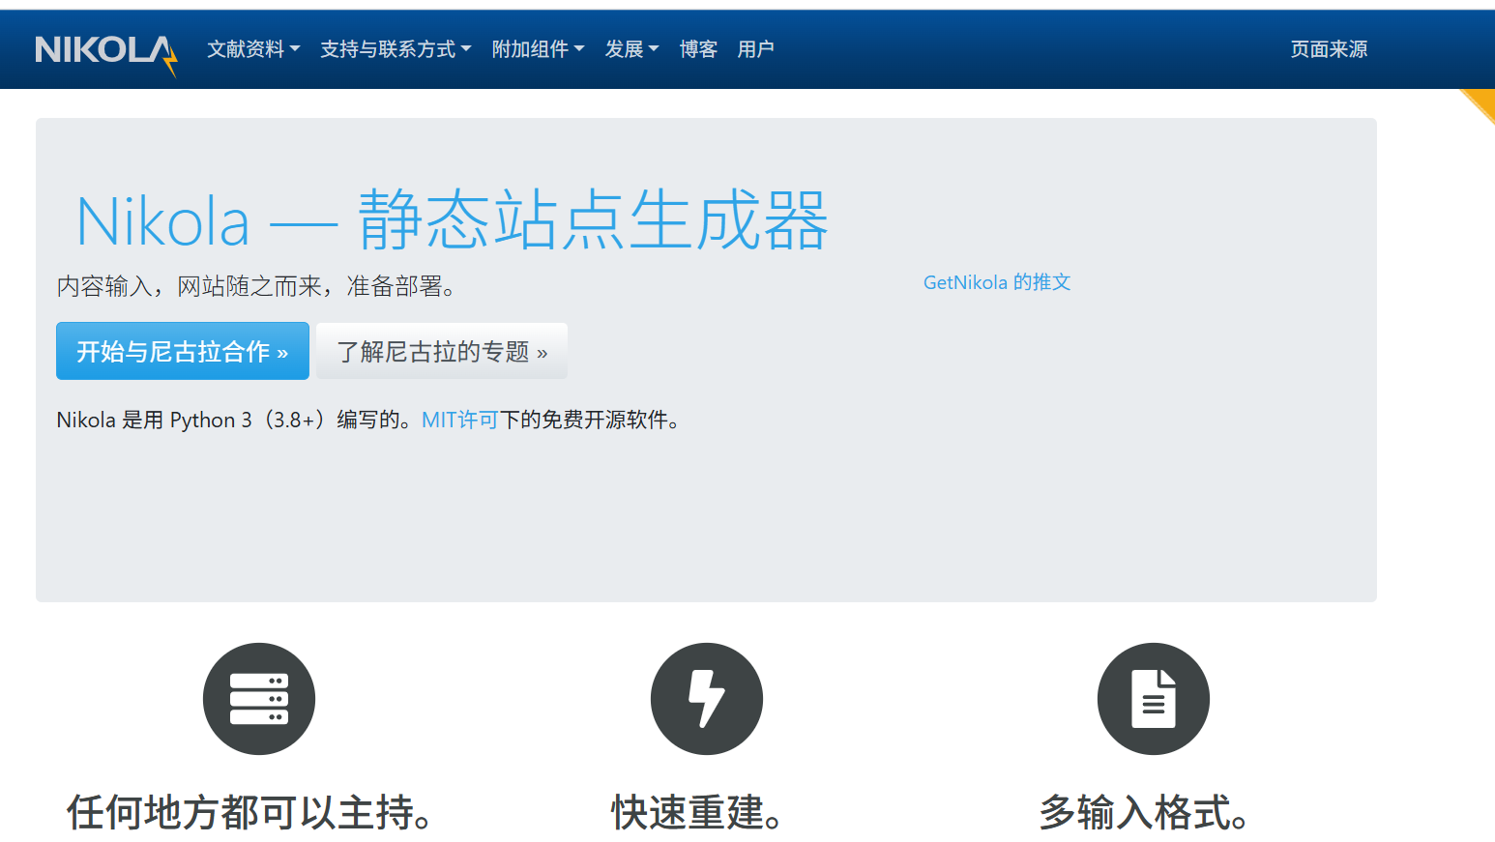Click the server stack icon

pos(258,699)
